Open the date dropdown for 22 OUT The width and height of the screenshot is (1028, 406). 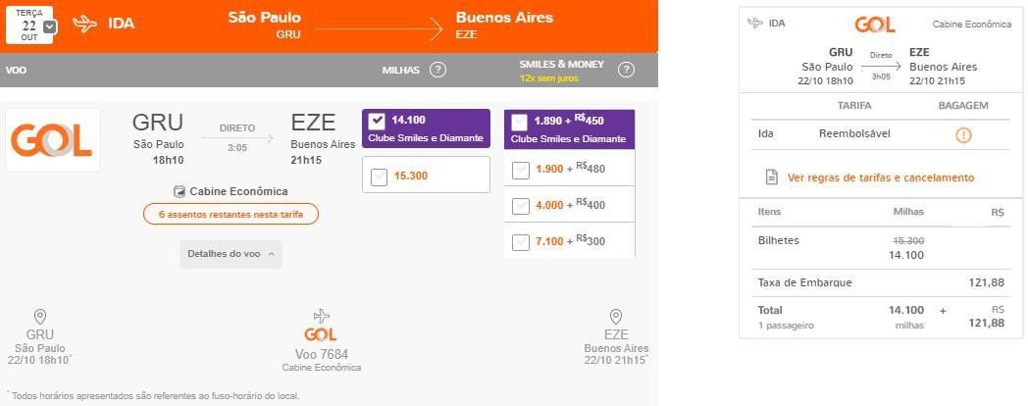point(50,26)
